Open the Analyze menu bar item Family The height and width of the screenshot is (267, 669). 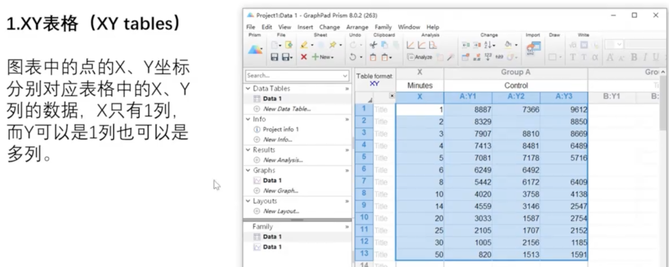point(382,27)
